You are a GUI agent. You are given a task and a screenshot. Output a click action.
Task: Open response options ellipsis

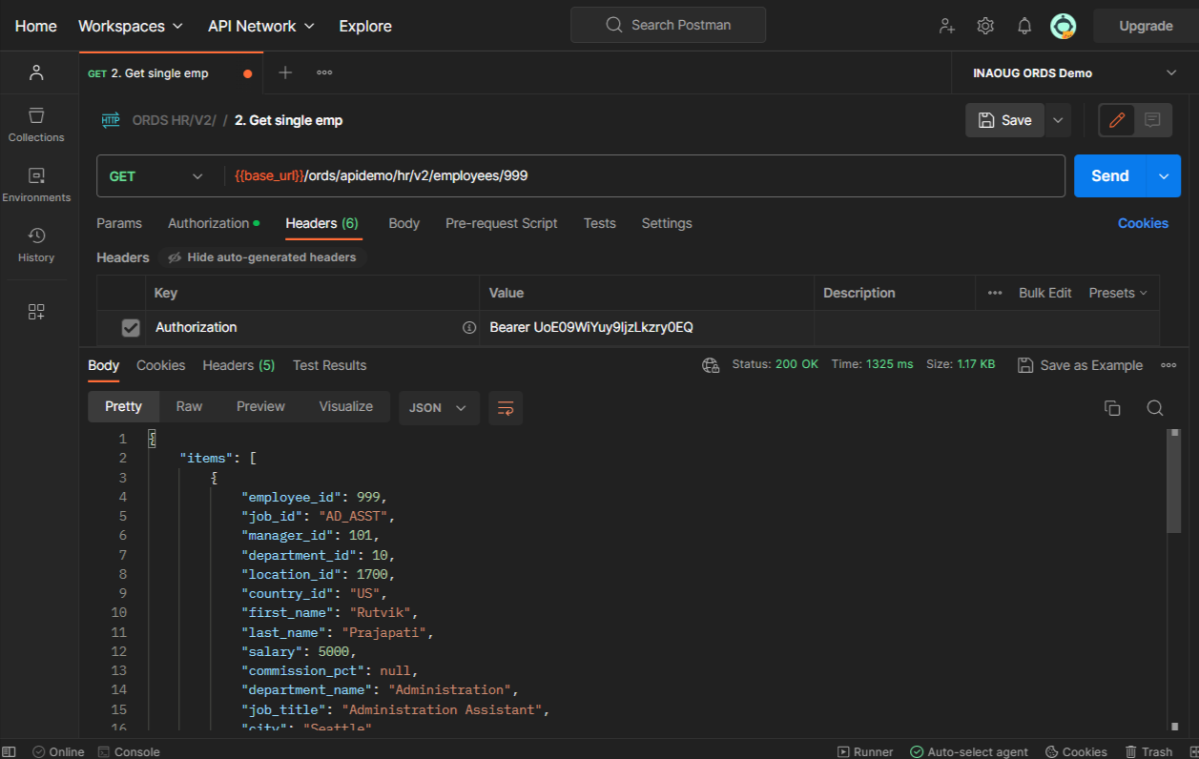[x=1168, y=365]
